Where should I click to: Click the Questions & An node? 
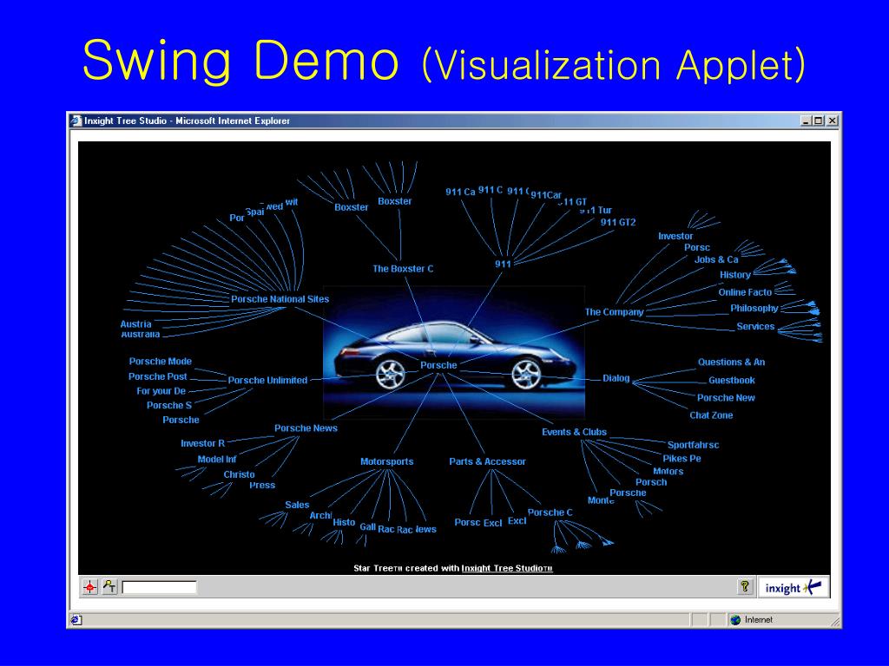(x=731, y=362)
